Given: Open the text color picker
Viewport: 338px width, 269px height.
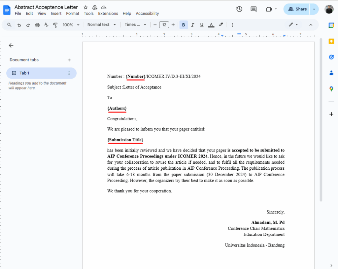Looking at the screenshot, I should 211,25.
